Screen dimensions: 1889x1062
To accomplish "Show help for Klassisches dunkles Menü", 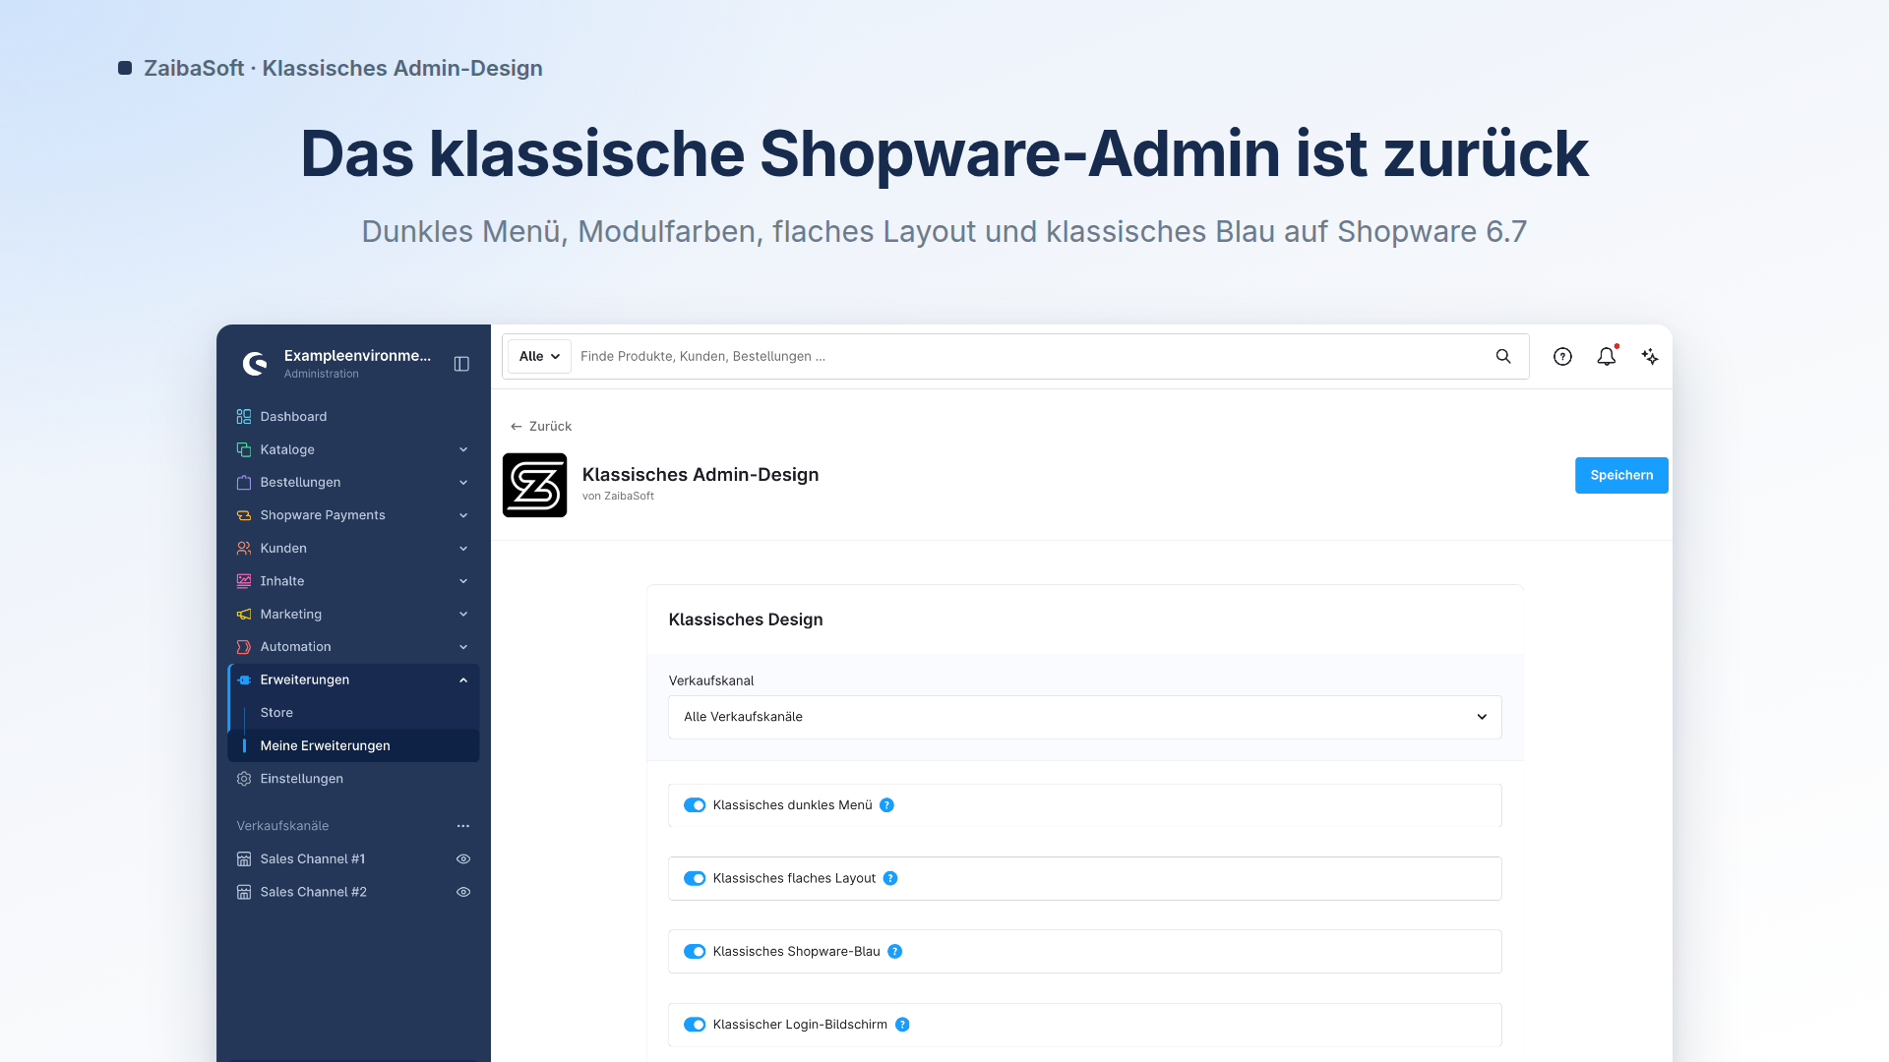I will pos(886,805).
